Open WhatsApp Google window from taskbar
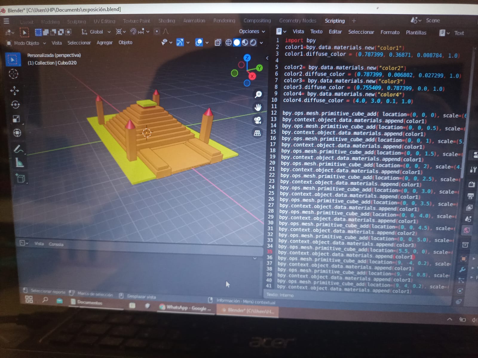478x358 pixels. coord(185,308)
